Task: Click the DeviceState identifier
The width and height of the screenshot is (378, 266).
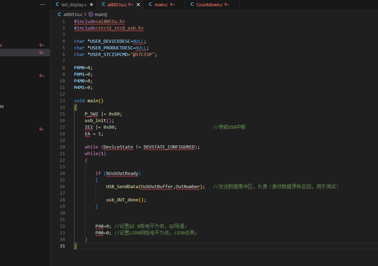Action: point(118,147)
